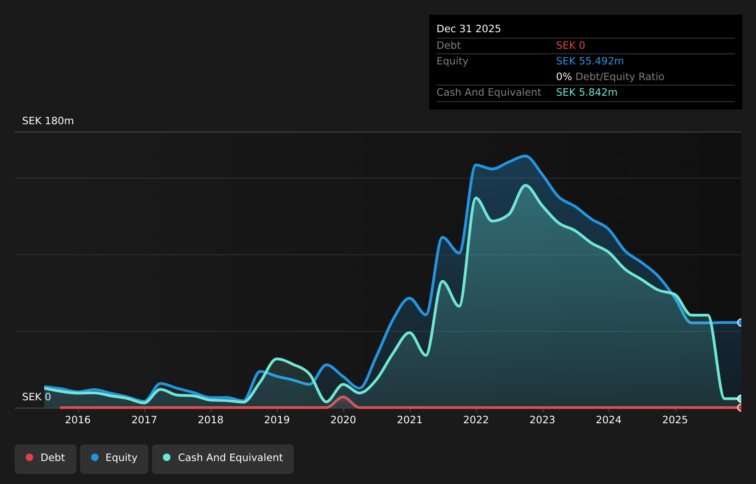This screenshot has width=756, height=484.
Task: Click the 2022 x-axis label
Action: click(476, 420)
